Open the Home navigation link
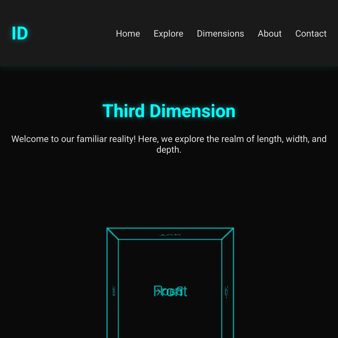This screenshot has height=338, width=338. pyautogui.click(x=128, y=34)
